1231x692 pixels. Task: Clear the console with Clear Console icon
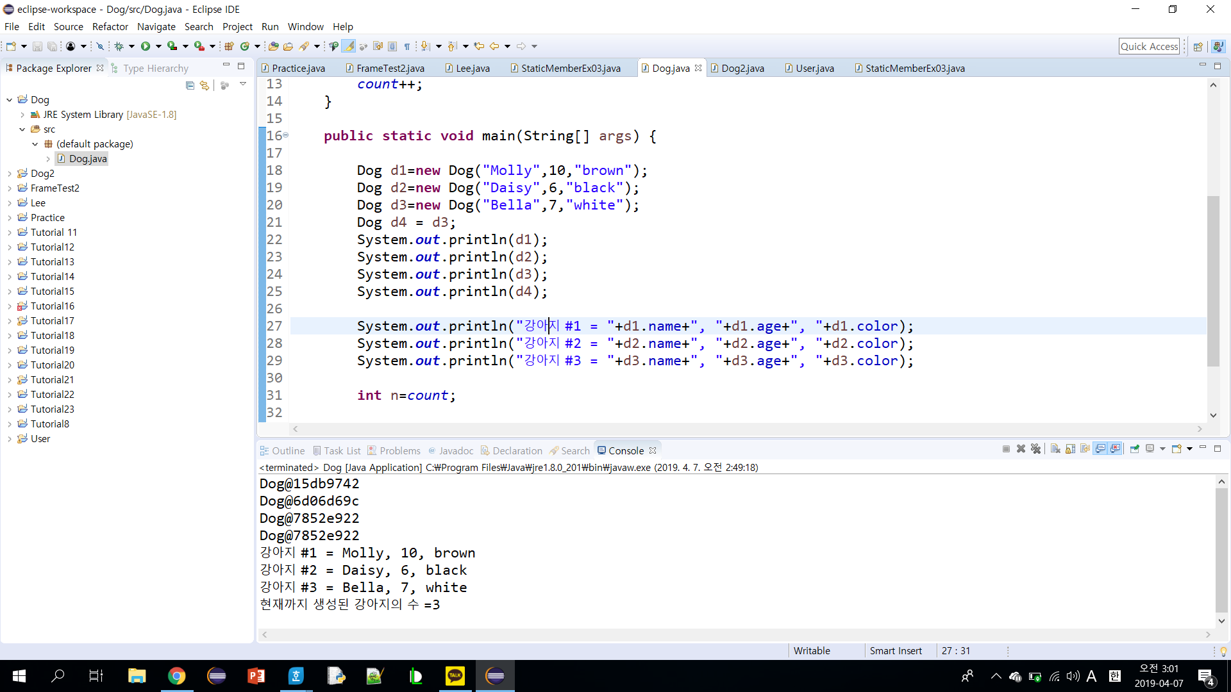pos(1055,449)
